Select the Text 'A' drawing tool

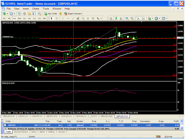point(88,19)
